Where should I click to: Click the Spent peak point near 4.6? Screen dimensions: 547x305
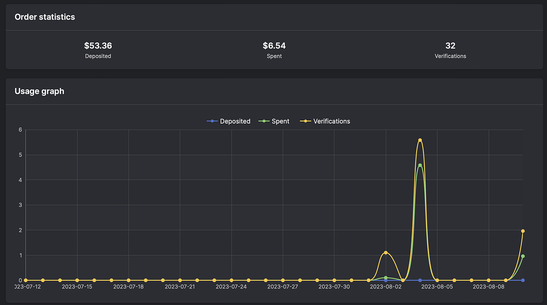coord(420,165)
